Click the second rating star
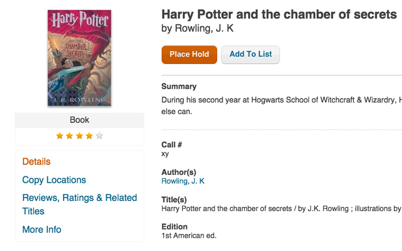 tap(70, 136)
